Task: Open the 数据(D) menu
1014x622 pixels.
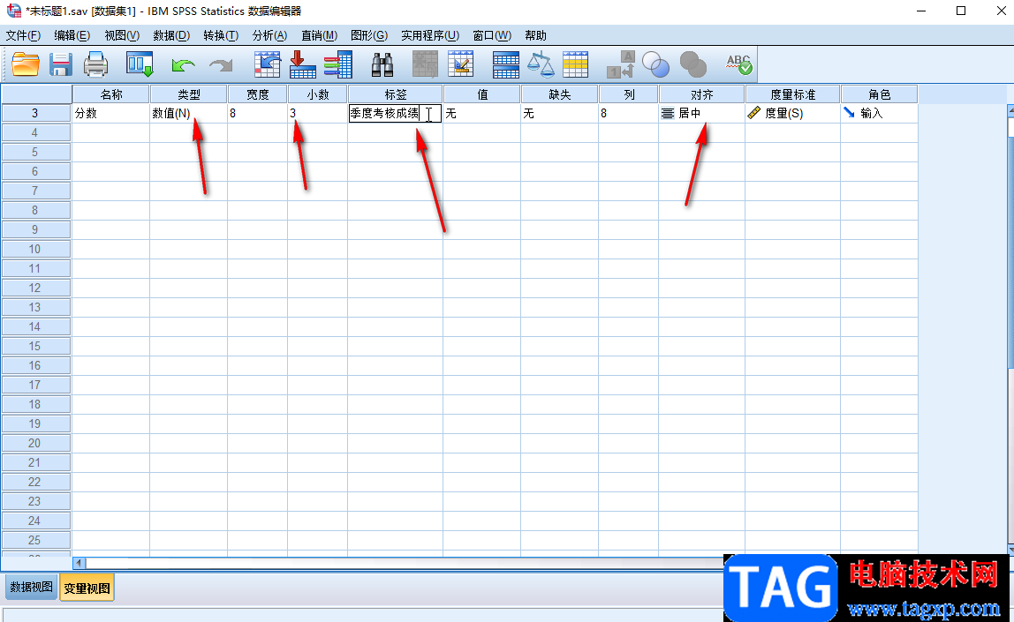Action: 171,35
